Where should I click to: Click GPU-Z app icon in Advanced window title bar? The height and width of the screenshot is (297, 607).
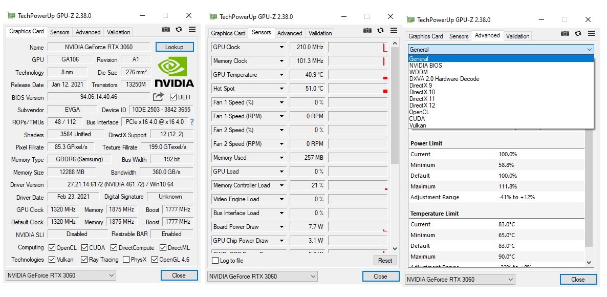click(411, 20)
